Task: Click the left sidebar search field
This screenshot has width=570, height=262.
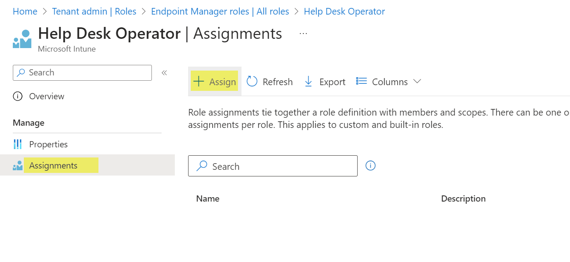Action: tap(82, 73)
